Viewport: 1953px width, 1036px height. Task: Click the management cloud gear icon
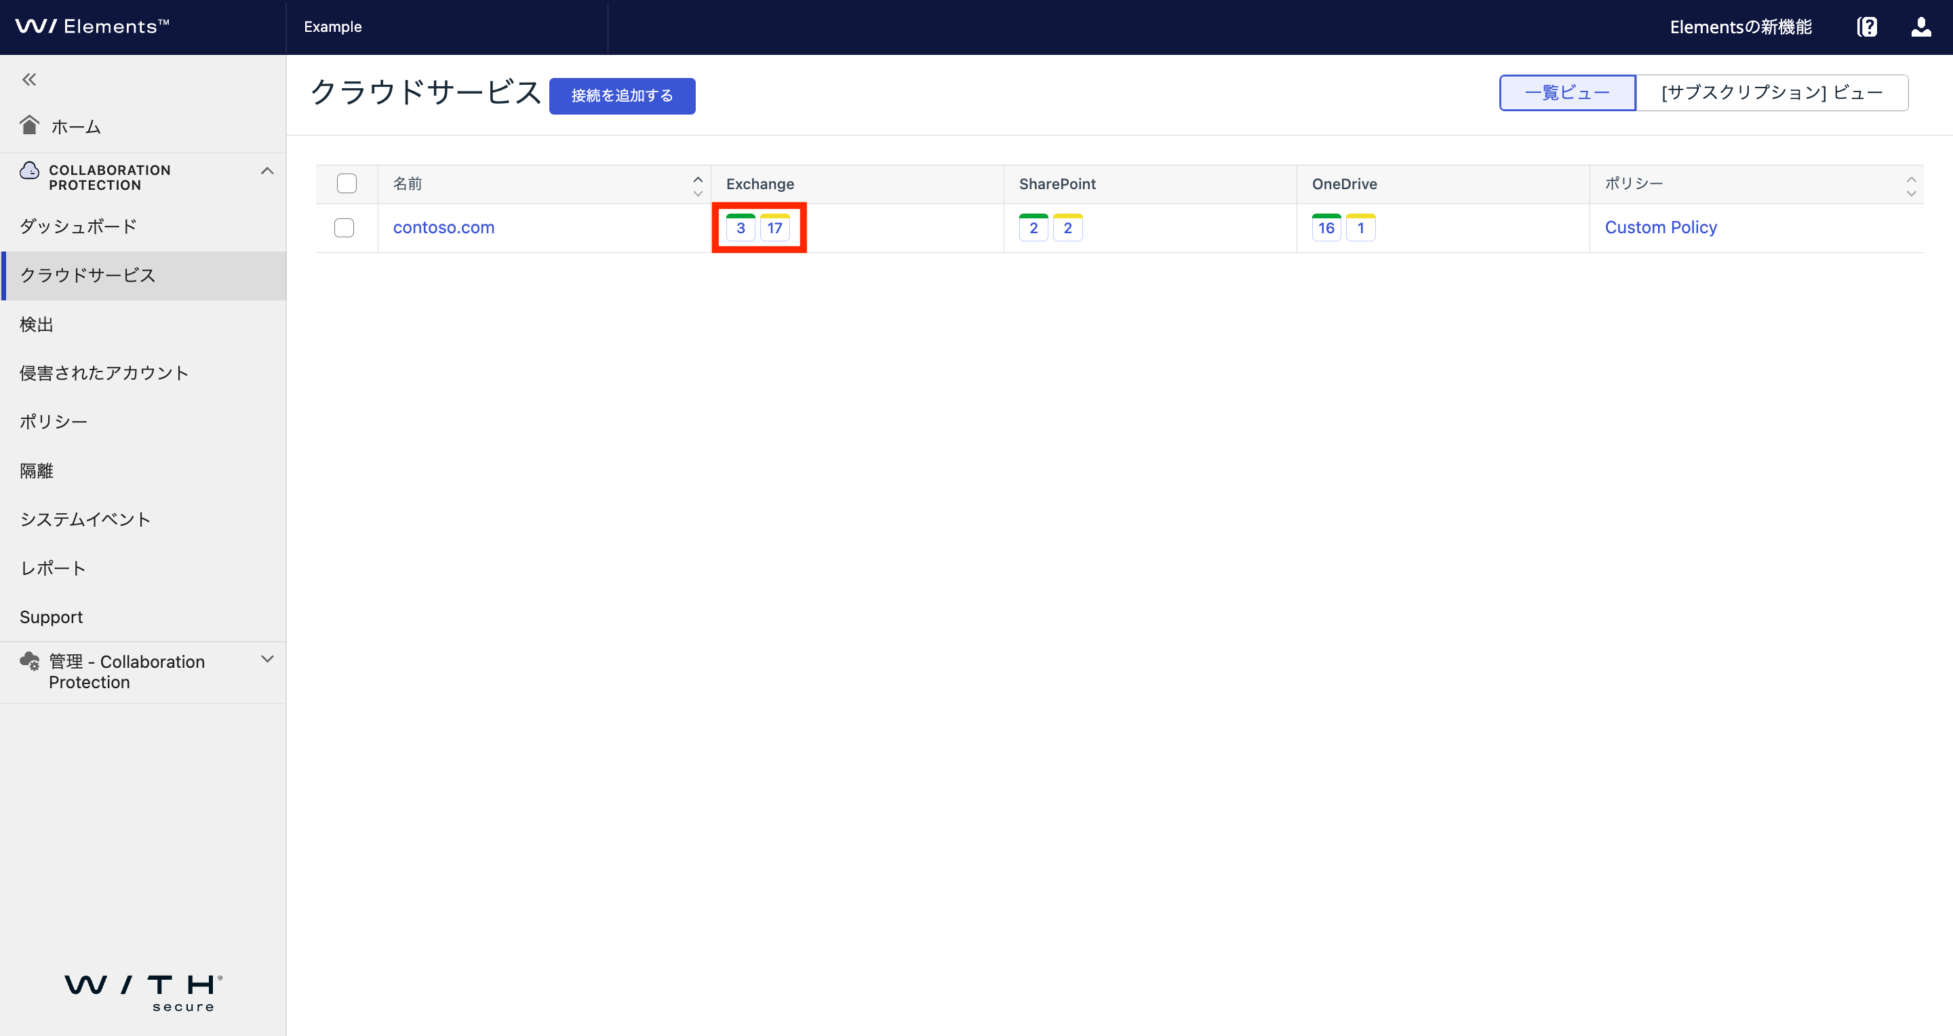31,662
